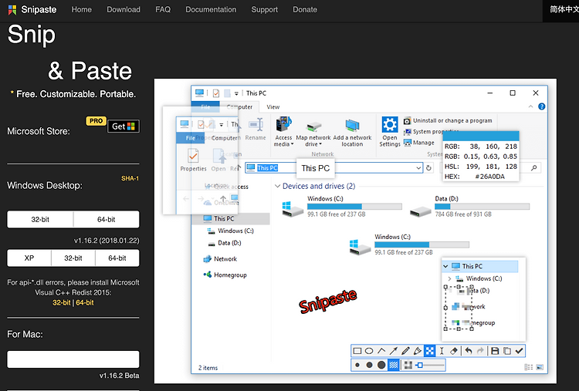Viewport: 579px width, 391px height.
Task: Open the Download menu item
Action: click(x=124, y=9)
